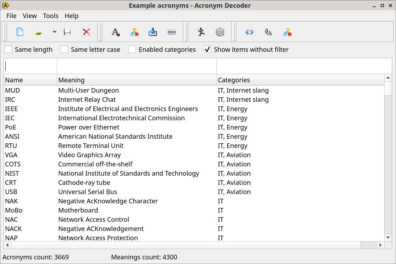Run the decoder with the running man icon
Image resolution: width=396 pixels, height=264 pixels.
[201, 32]
